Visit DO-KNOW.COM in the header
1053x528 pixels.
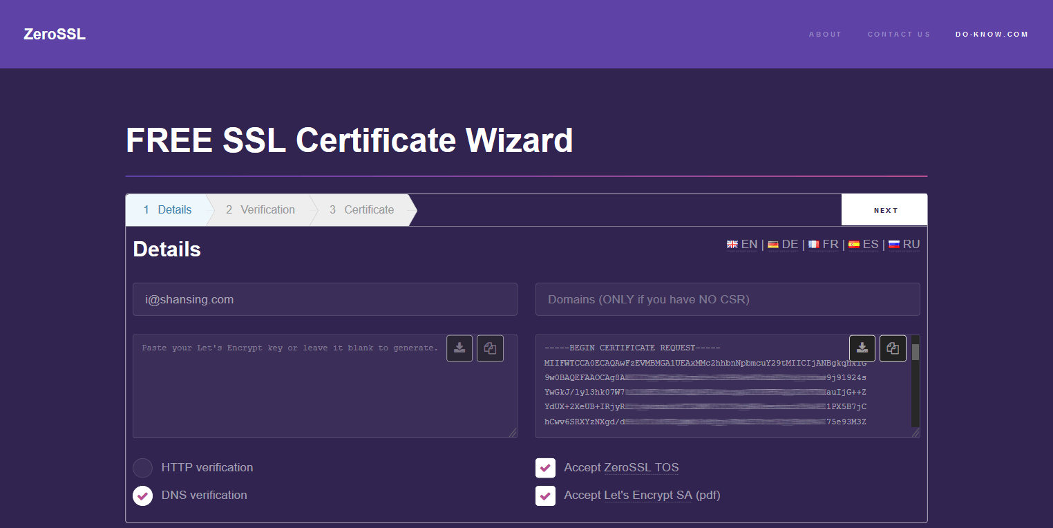pos(992,35)
